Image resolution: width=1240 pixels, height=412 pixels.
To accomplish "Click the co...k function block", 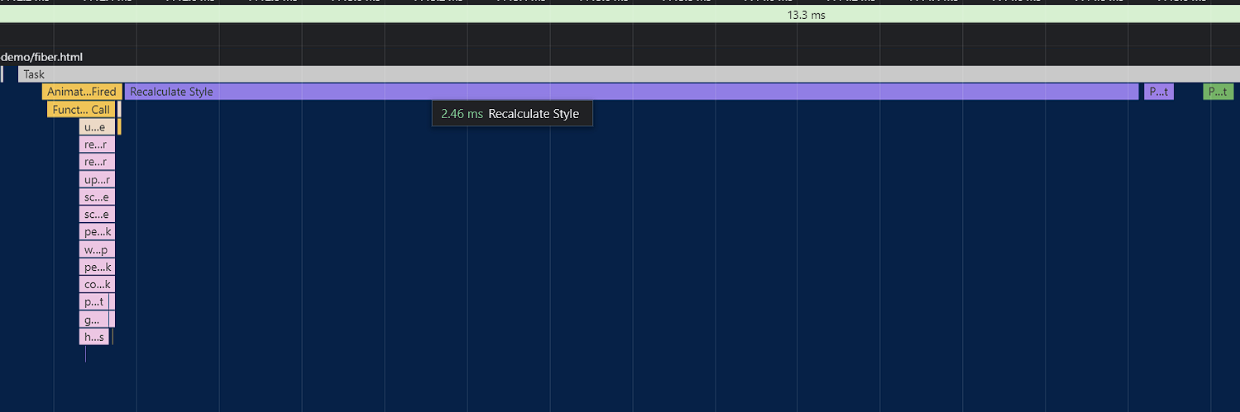I will point(97,284).
